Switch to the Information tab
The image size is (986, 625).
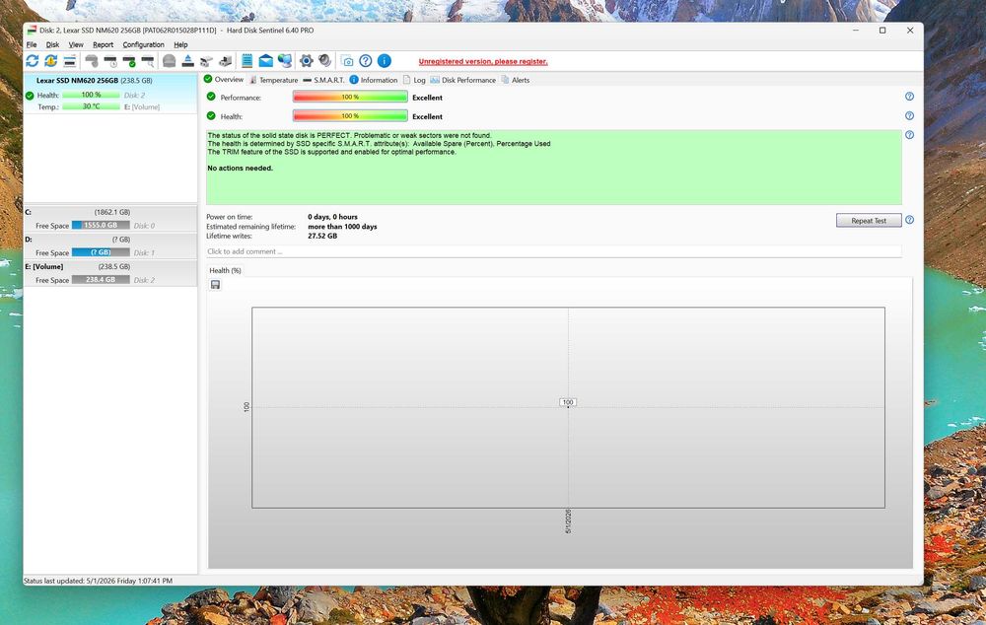(x=374, y=80)
